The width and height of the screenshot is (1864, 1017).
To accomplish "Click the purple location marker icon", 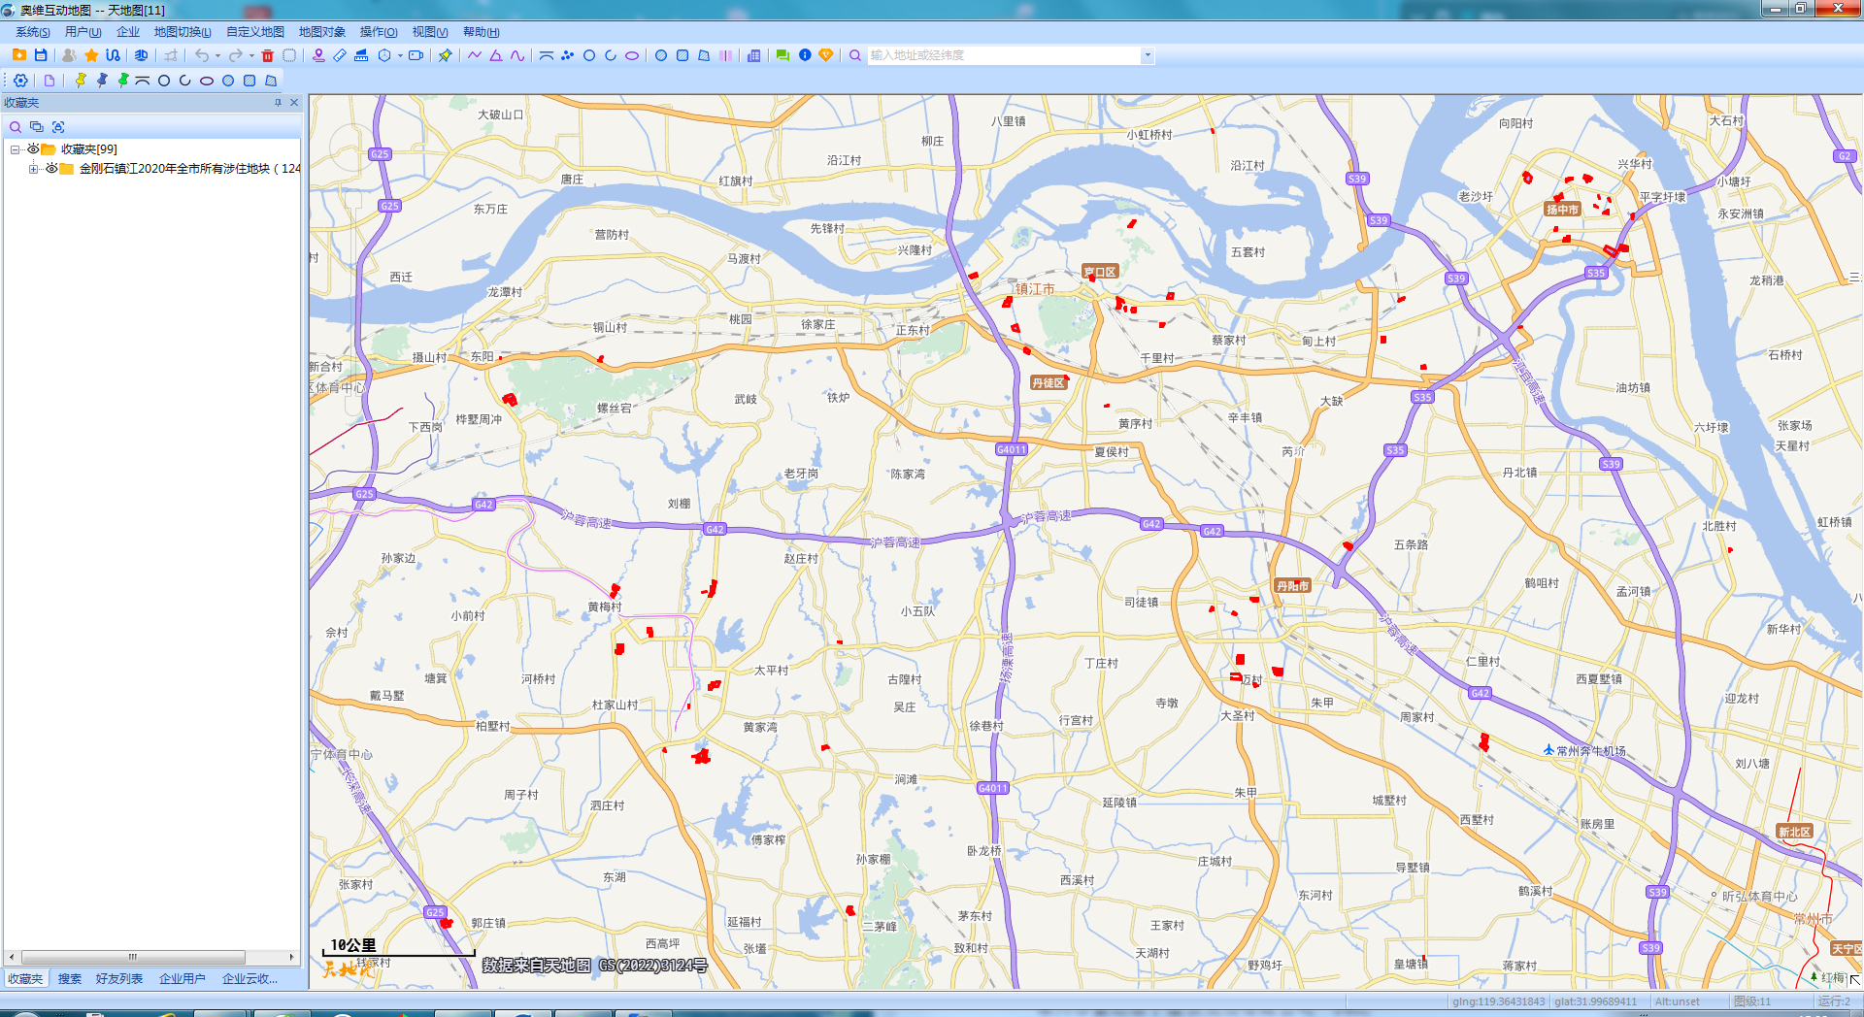I will pyautogui.click(x=318, y=55).
